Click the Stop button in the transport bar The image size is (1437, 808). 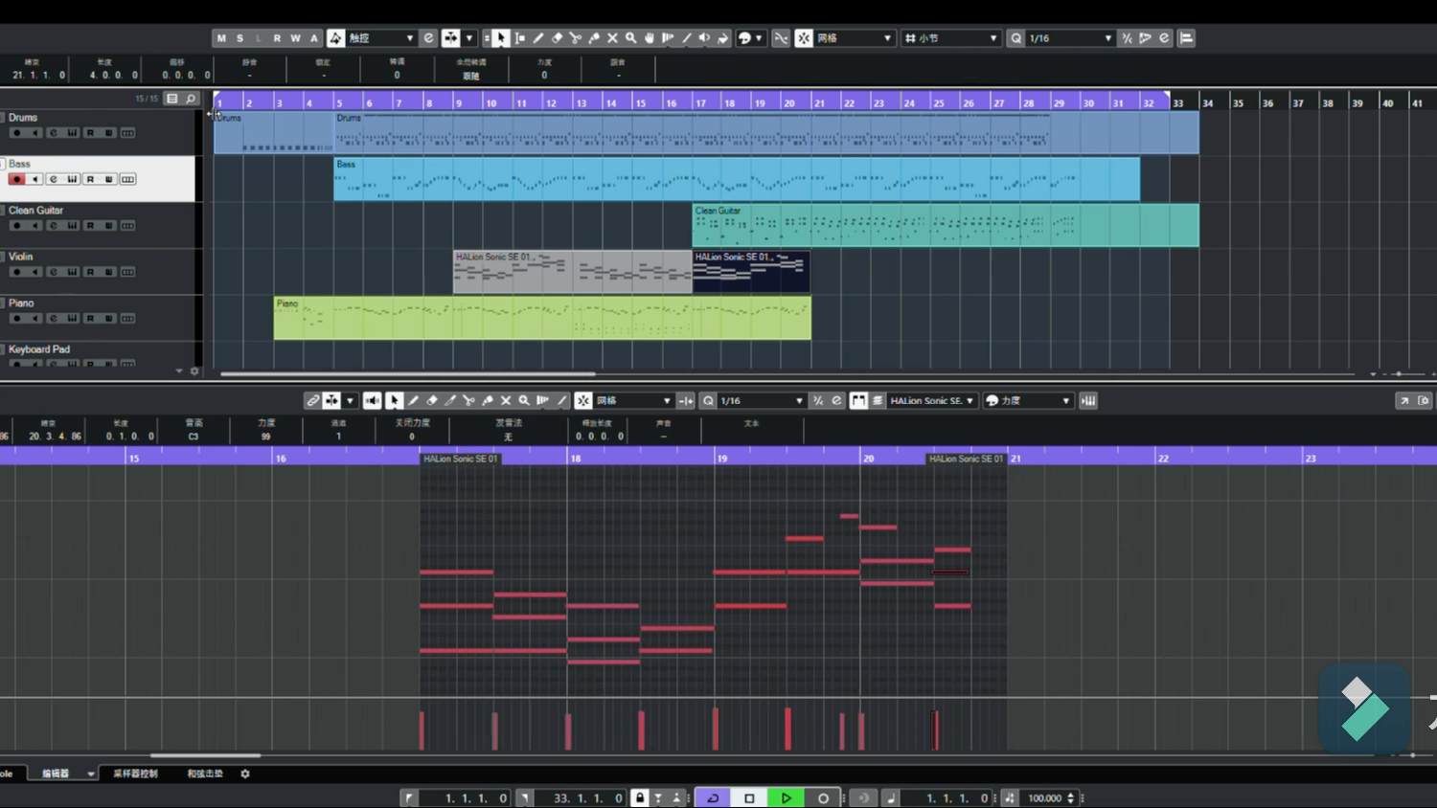(x=749, y=797)
